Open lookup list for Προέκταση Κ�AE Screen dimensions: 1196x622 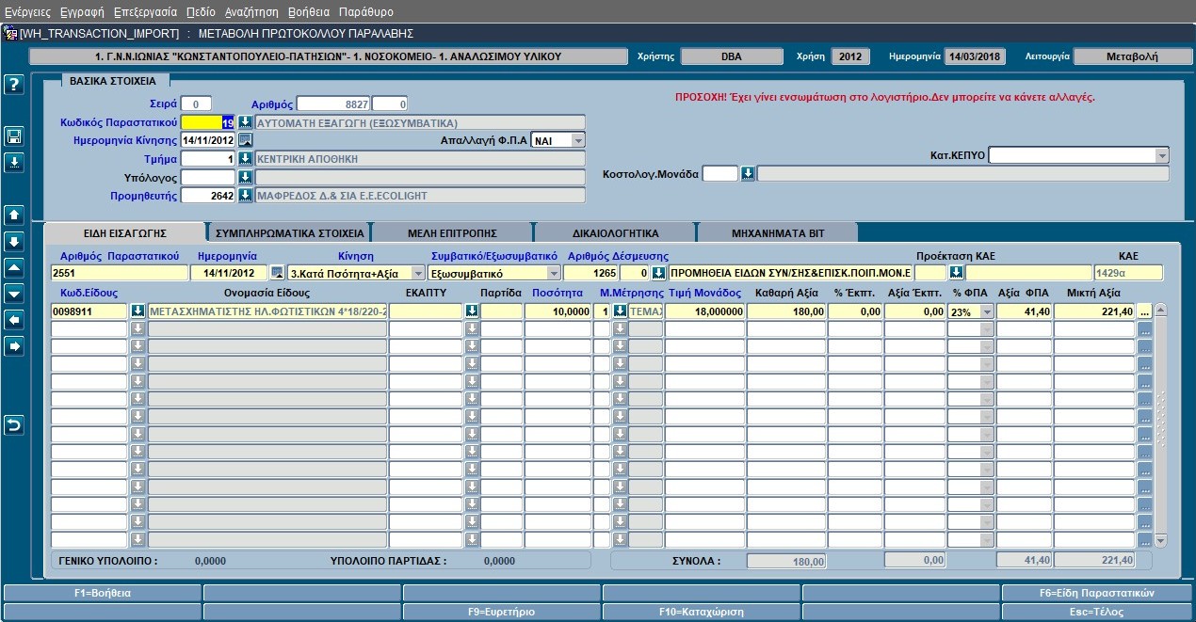956,273
